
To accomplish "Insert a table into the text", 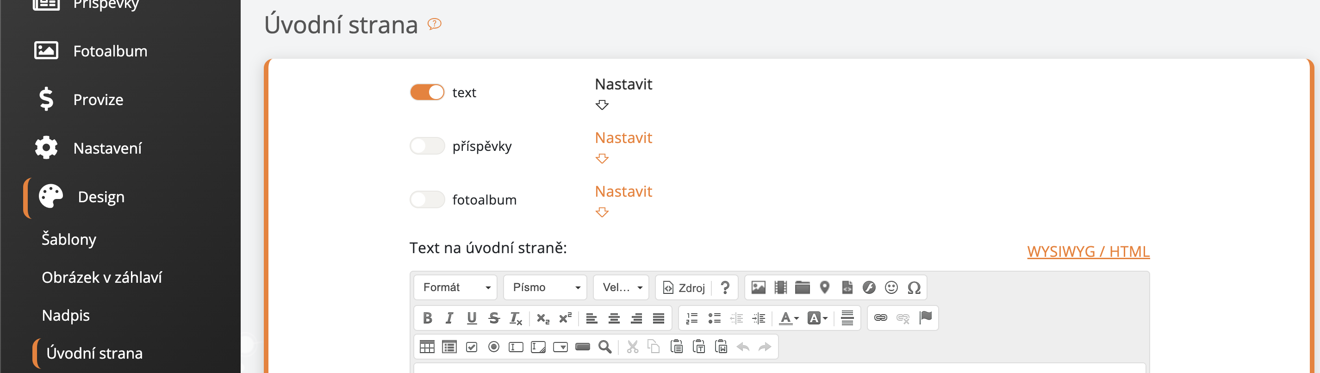I will [427, 347].
